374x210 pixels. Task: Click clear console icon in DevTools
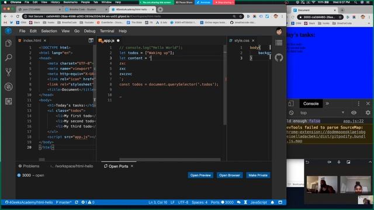tap(291, 113)
